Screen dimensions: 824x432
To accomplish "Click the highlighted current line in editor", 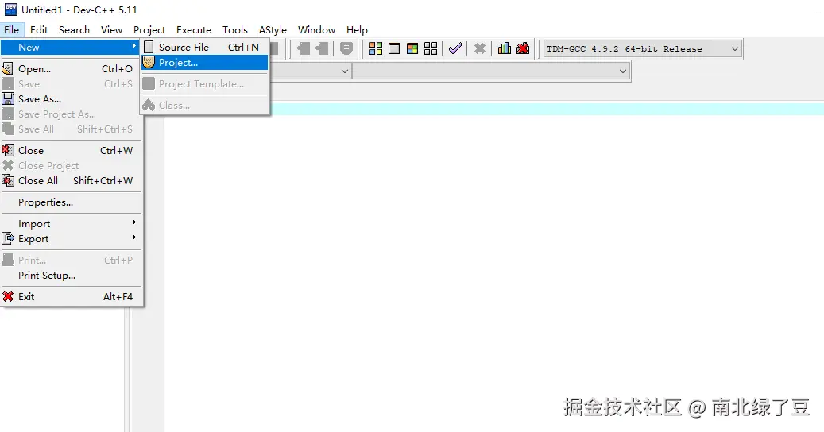I will (x=547, y=109).
